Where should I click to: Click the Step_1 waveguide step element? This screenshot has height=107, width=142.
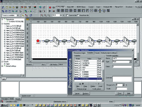(x=56, y=41)
